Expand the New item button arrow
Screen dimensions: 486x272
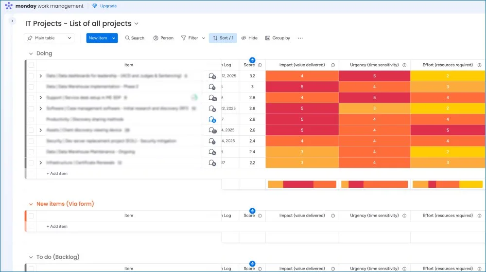pos(114,38)
